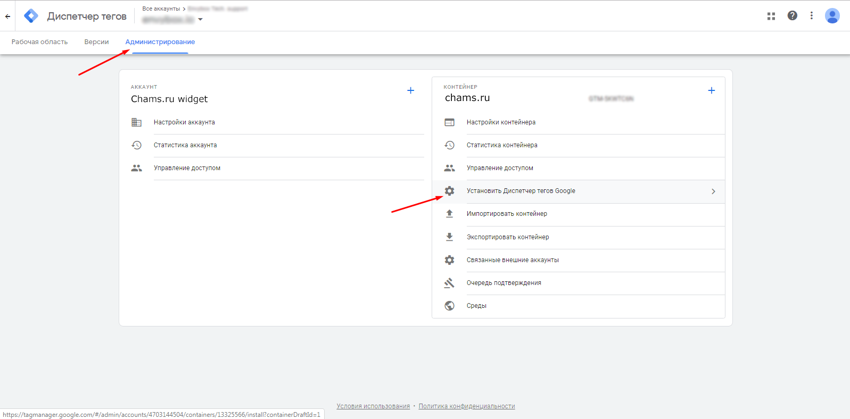This screenshot has width=850, height=419.
Task: Click Все аккаунты breadcrumb
Action: click(x=161, y=9)
